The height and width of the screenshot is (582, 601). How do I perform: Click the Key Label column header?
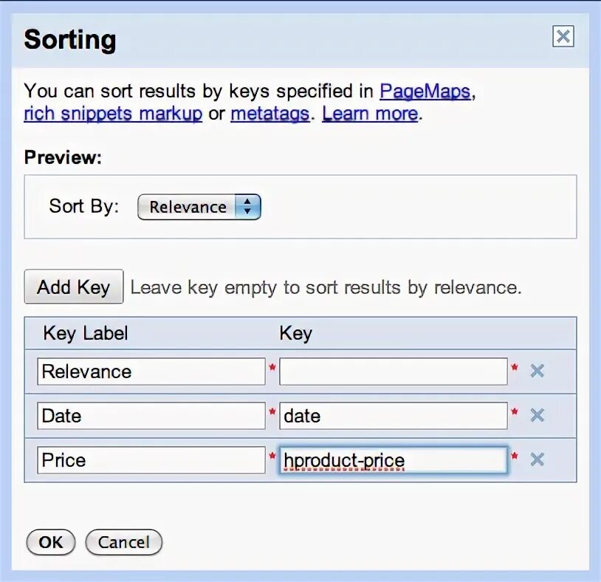(x=86, y=333)
